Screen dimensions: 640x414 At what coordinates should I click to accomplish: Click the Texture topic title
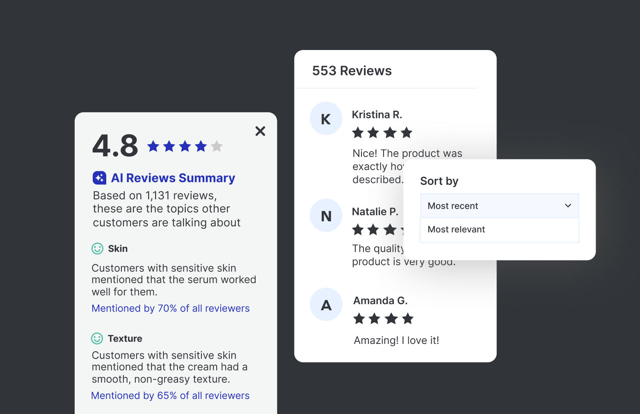tap(125, 339)
